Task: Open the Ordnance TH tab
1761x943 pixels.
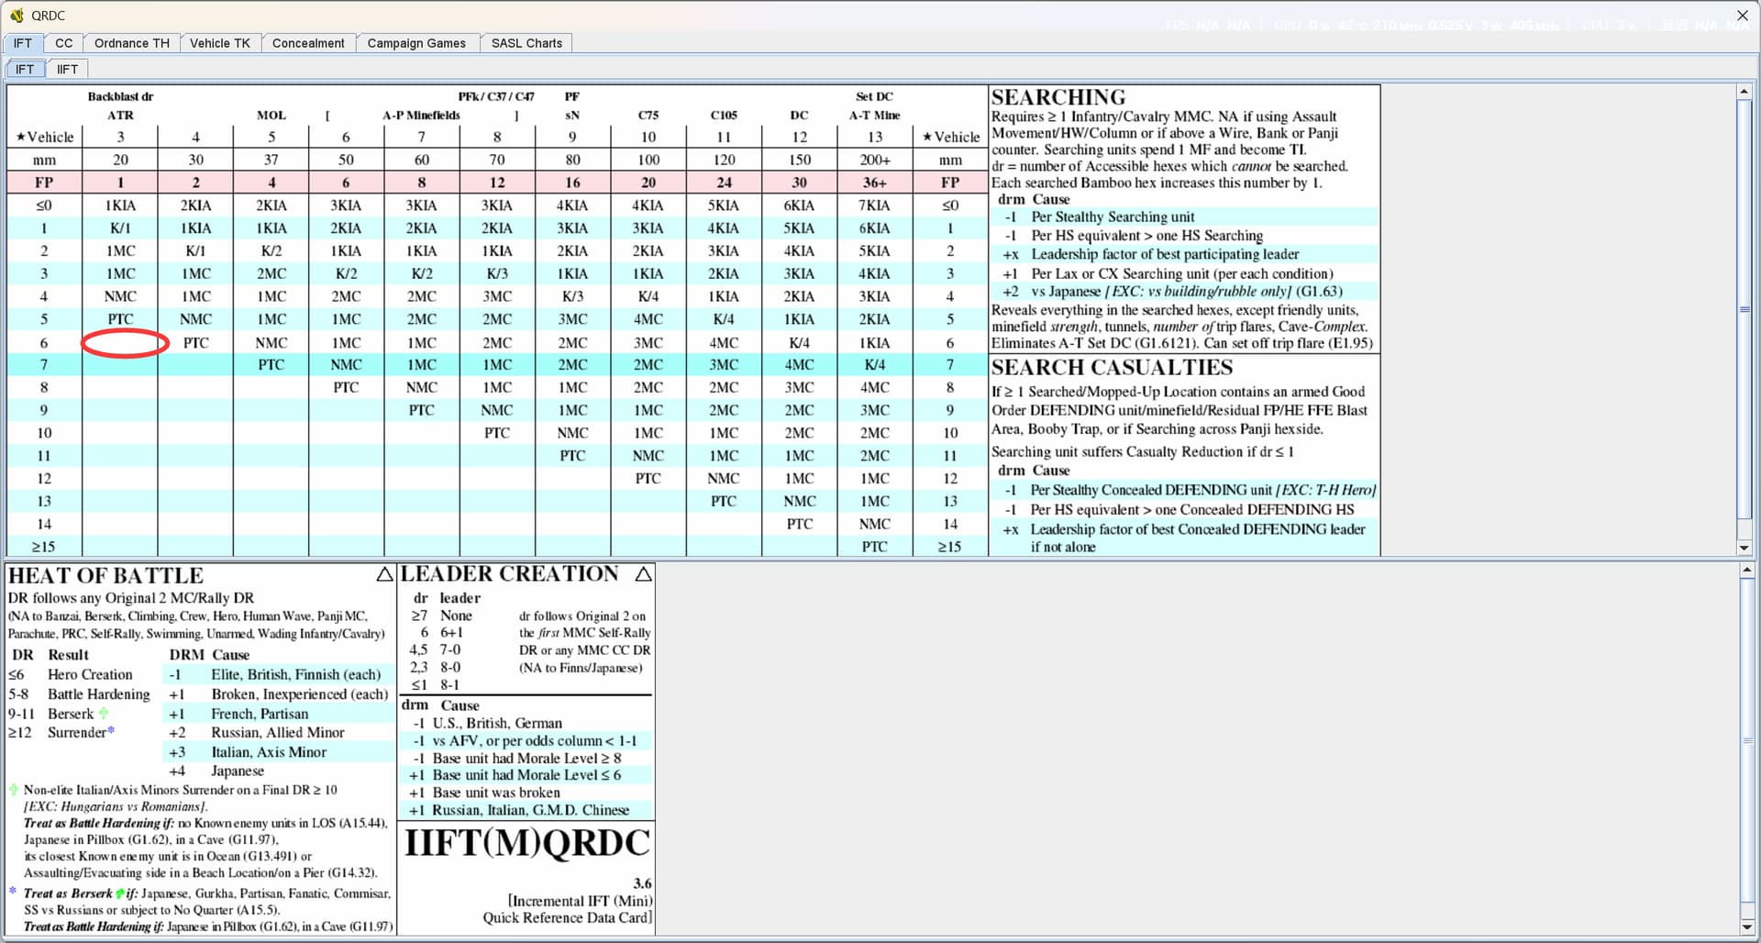Action: pyautogui.click(x=131, y=43)
